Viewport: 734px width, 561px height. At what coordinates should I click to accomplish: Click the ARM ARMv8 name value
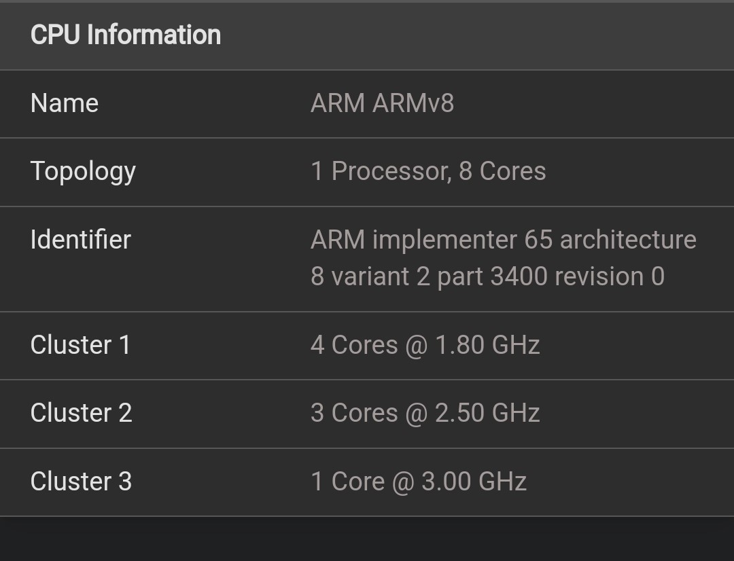click(x=382, y=103)
